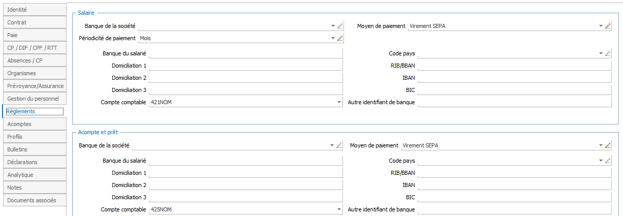Open the Bulletins tab
The width and height of the screenshot is (623, 216).
pos(34,149)
